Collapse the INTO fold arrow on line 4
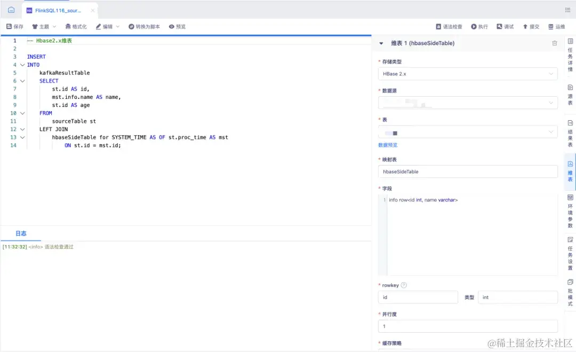This screenshot has height=352, width=576. click(22, 65)
